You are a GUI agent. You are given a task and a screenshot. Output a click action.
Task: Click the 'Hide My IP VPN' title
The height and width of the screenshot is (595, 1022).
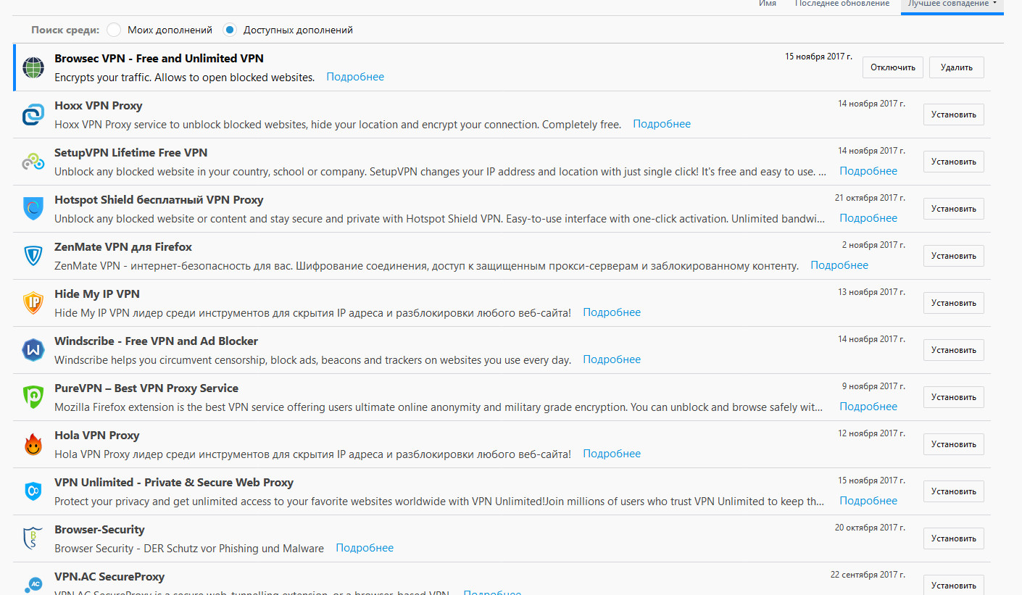click(x=97, y=294)
